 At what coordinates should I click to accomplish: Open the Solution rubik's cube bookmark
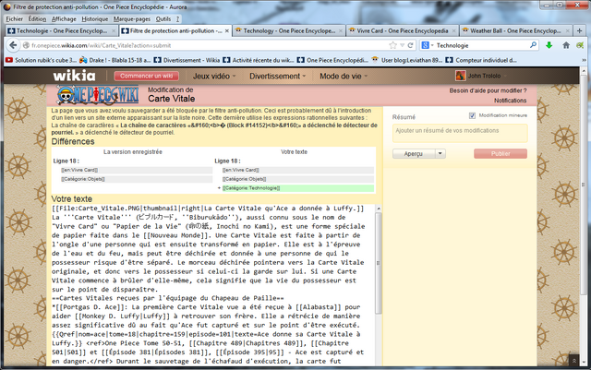[41, 60]
